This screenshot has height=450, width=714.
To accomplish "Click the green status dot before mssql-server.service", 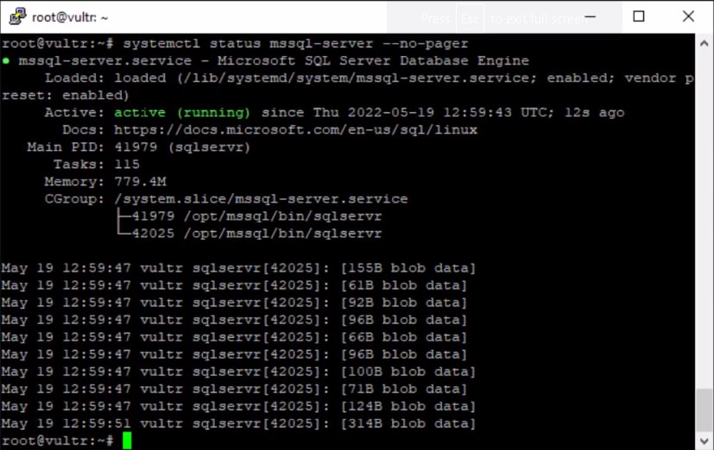I will click(6, 60).
